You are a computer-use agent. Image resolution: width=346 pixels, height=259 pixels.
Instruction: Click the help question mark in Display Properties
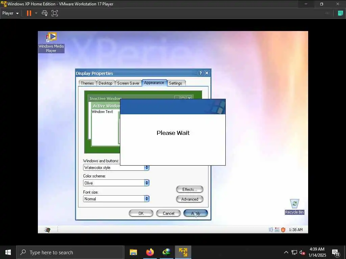pos(200,73)
